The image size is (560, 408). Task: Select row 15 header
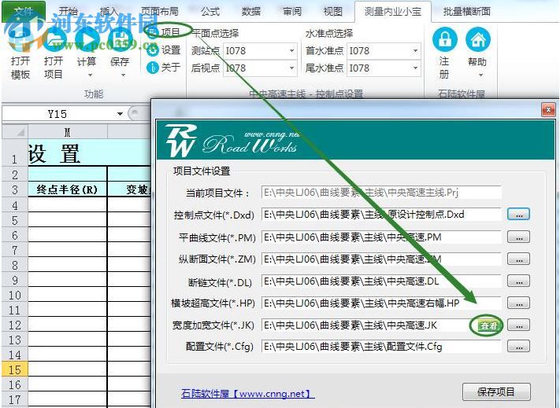click(15, 369)
